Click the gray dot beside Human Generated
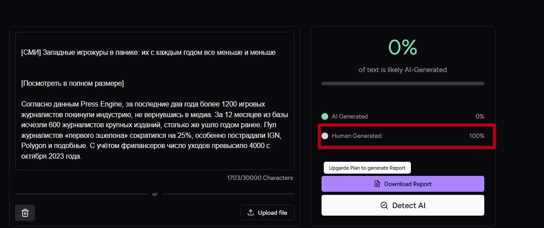This screenshot has height=228, width=544. 325,136
